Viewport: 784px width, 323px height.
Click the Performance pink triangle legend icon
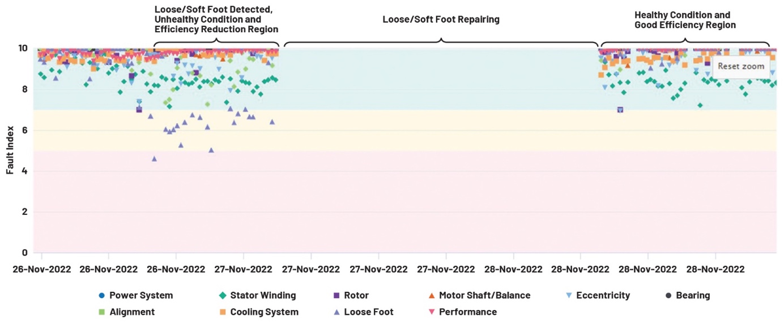tap(431, 312)
